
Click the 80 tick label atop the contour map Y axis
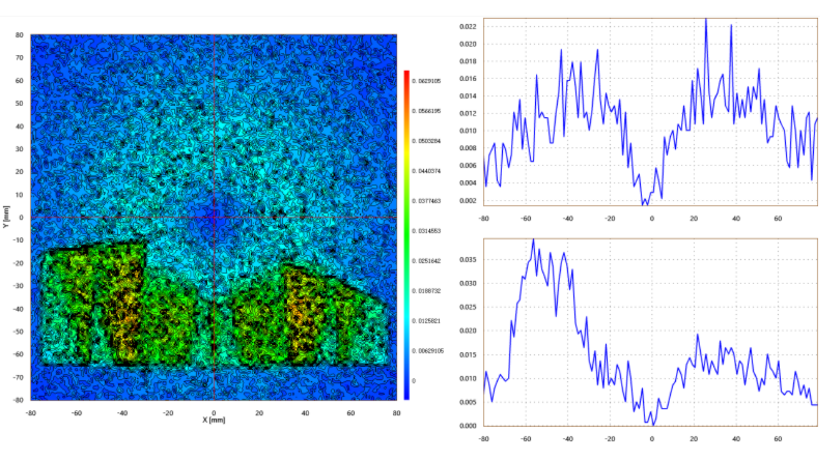click(x=19, y=35)
